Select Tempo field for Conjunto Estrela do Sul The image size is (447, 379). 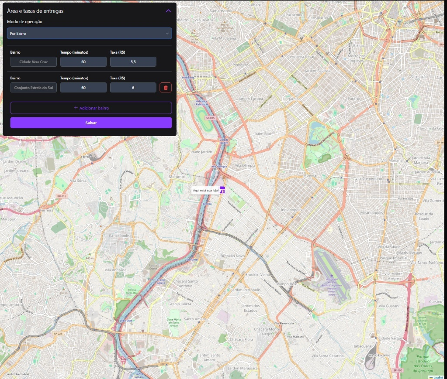point(83,88)
